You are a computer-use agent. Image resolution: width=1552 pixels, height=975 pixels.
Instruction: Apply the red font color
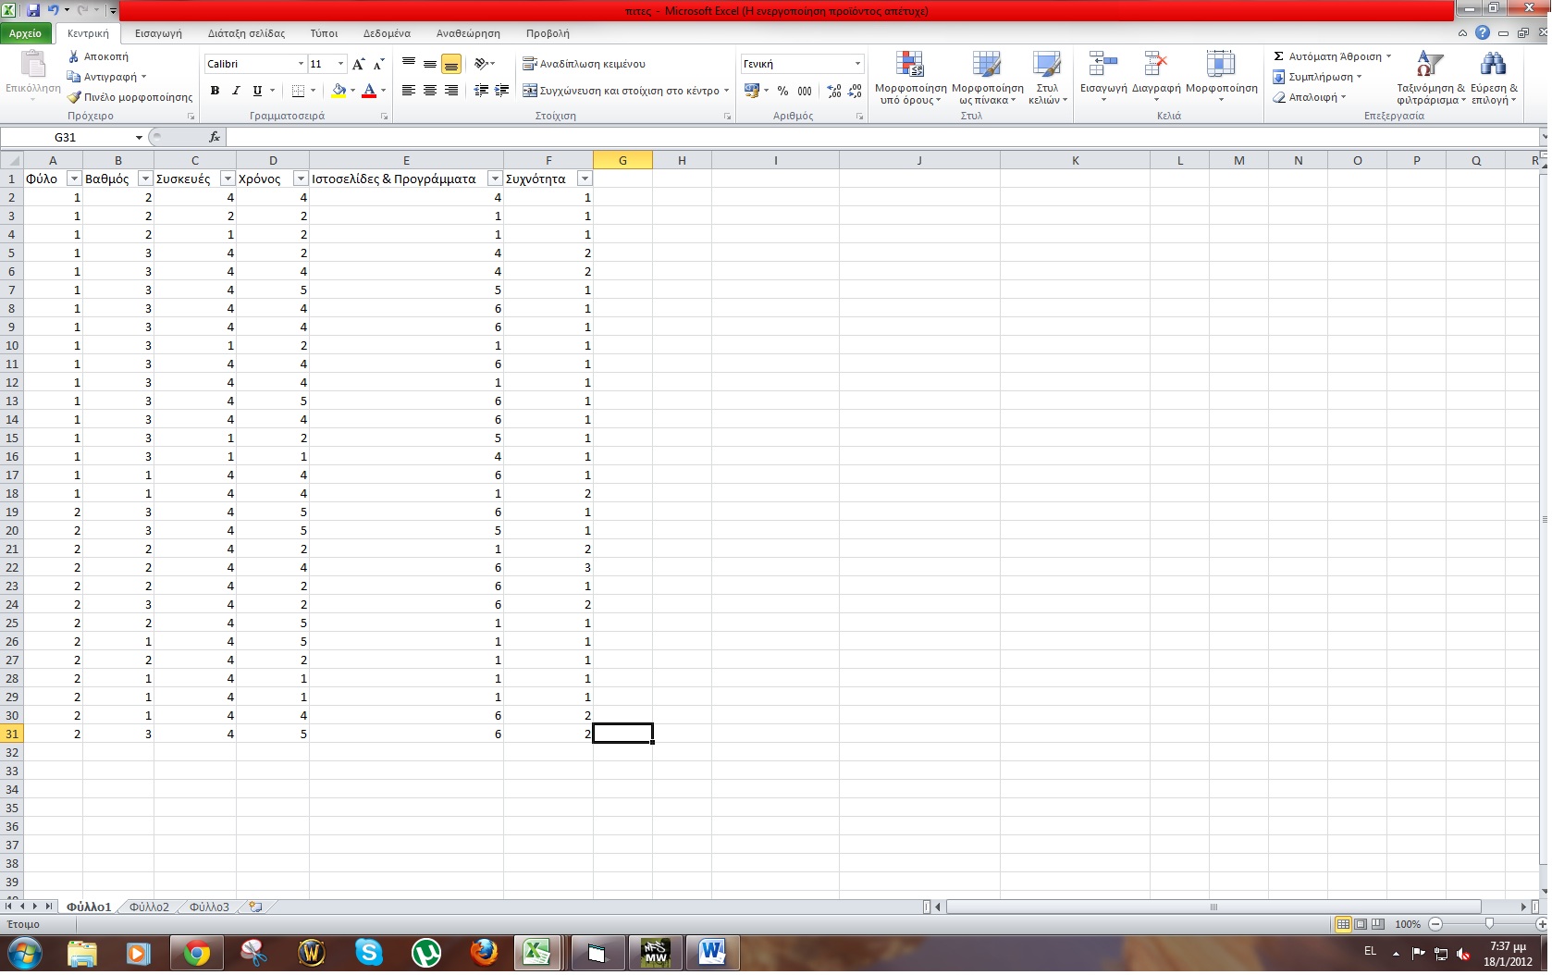point(369,91)
